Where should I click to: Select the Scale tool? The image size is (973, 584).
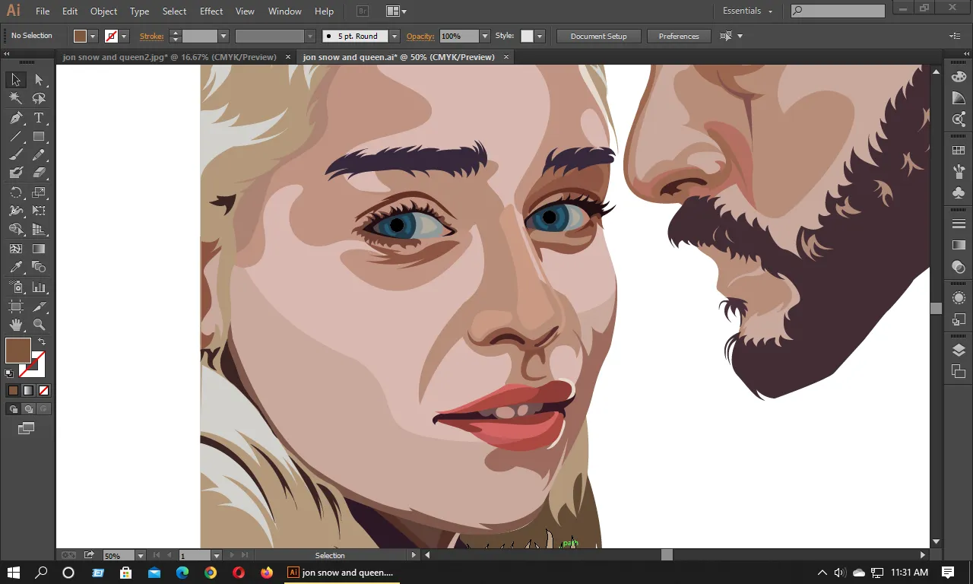(39, 192)
